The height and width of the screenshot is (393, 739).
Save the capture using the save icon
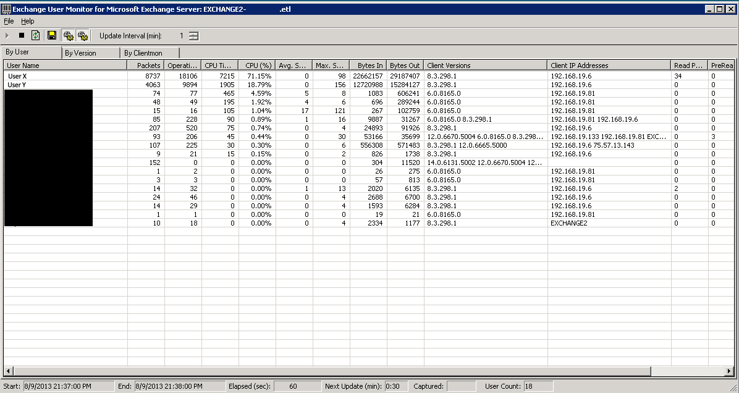click(x=52, y=35)
